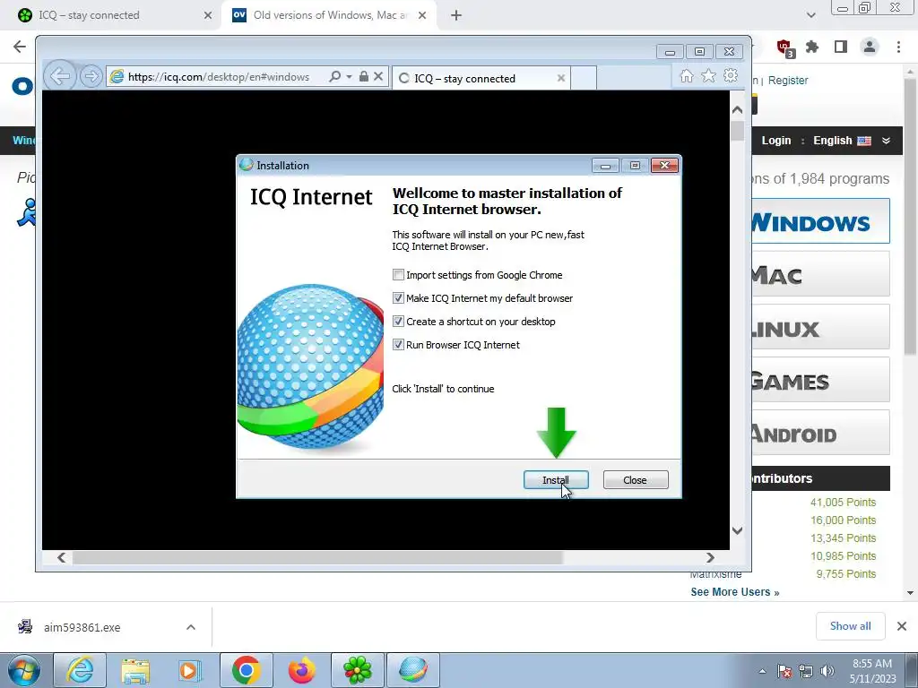This screenshot has height=688, width=918.
Task: Open a new Chrome tab with the plus button
Action: [456, 15]
